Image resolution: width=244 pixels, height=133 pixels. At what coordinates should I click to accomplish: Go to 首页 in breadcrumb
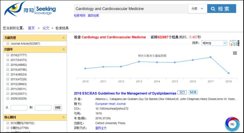click(31, 28)
